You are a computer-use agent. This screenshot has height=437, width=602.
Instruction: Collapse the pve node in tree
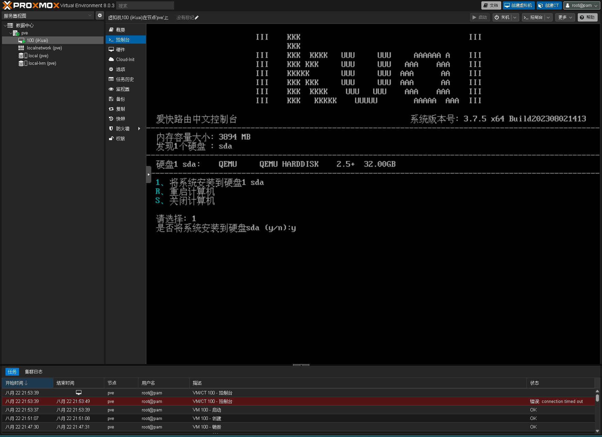tap(11, 33)
